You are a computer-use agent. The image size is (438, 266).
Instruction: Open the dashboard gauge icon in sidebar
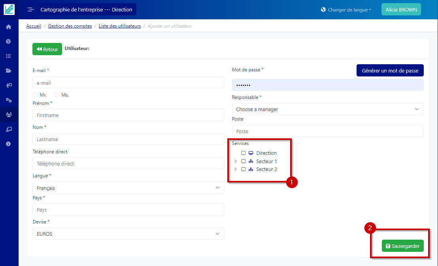pos(8,41)
